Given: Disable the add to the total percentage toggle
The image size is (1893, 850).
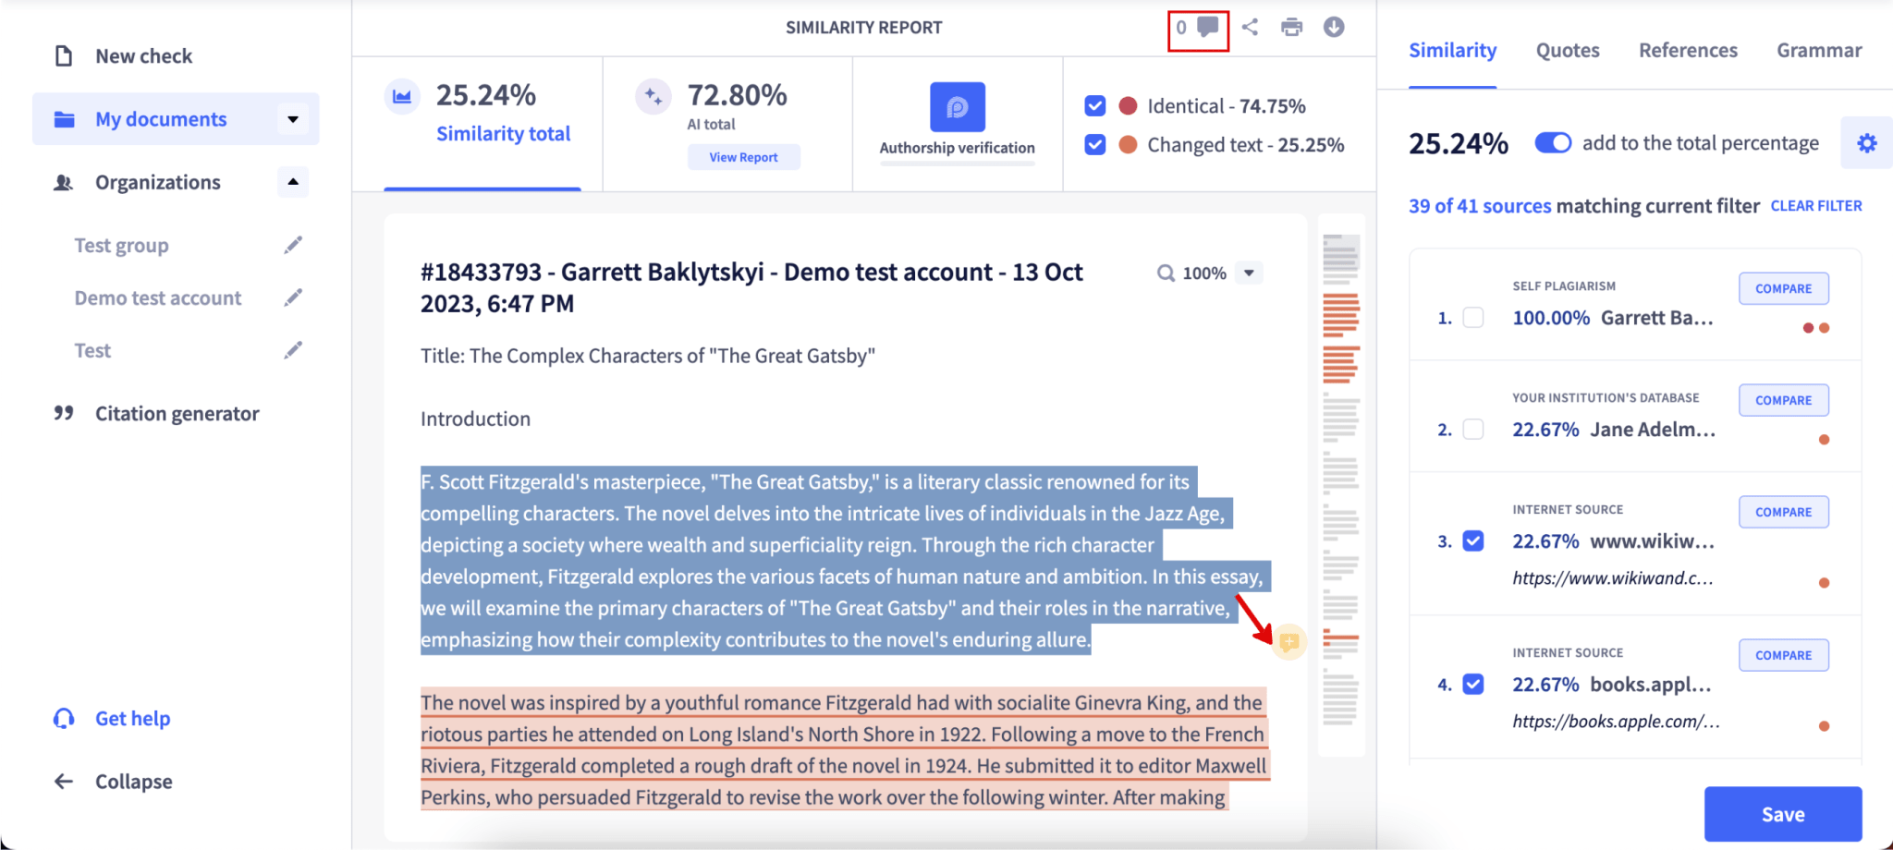Looking at the screenshot, I should pyautogui.click(x=1552, y=143).
